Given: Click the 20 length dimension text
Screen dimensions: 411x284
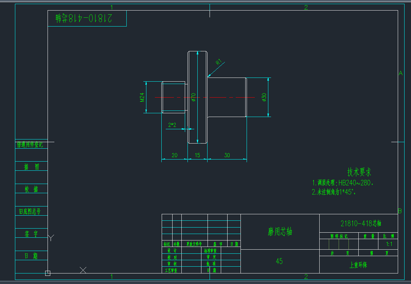Looking at the screenshot, I should click(x=174, y=155).
